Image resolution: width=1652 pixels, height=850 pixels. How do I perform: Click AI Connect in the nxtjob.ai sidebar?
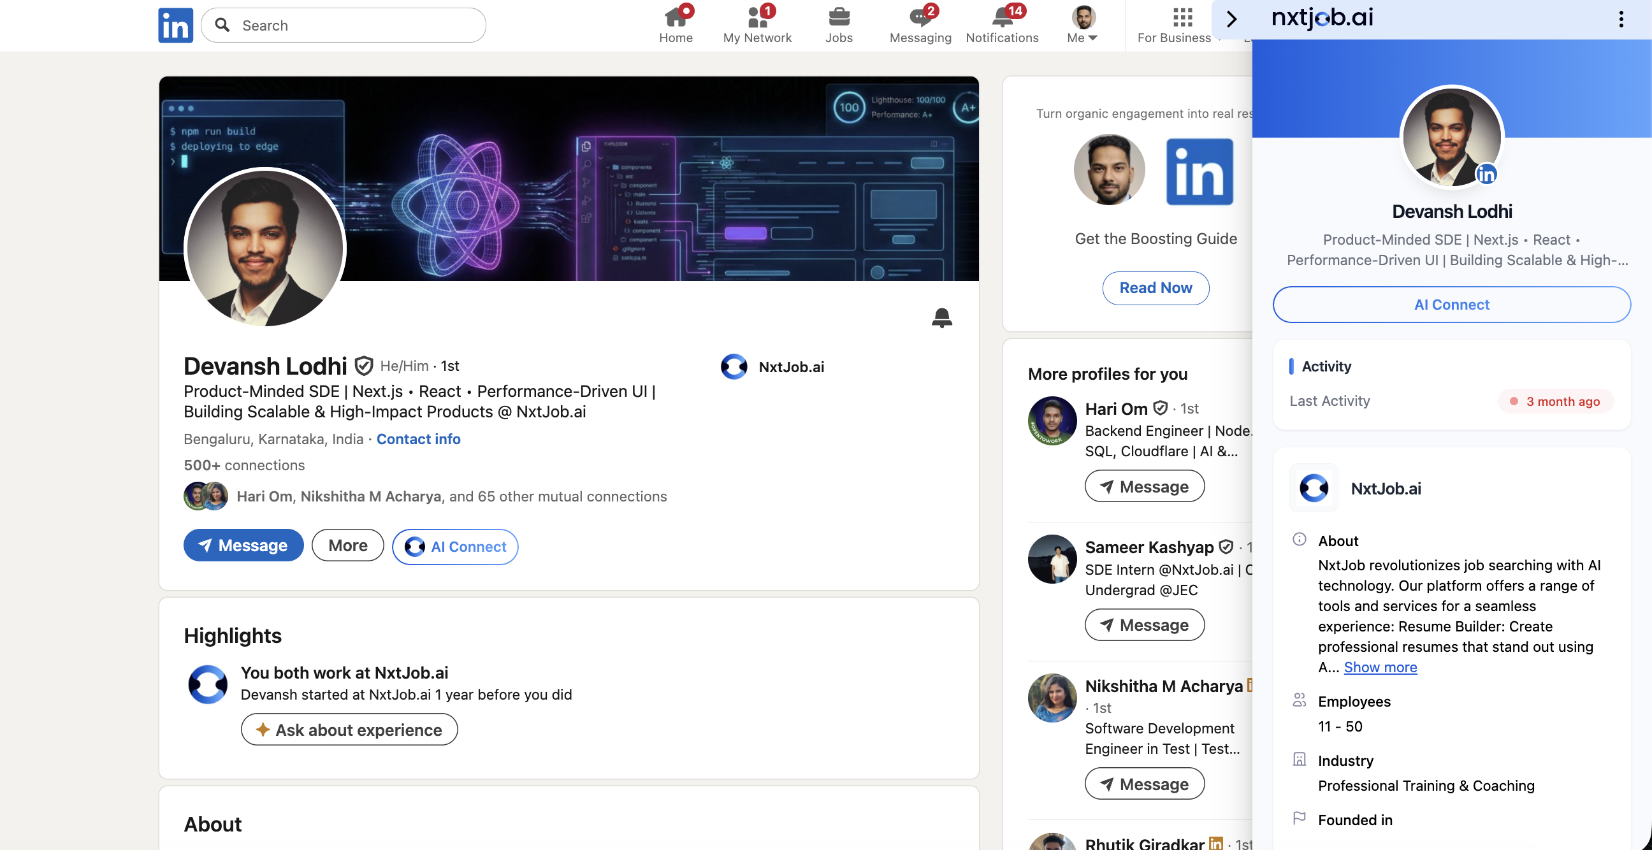pyautogui.click(x=1451, y=305)
